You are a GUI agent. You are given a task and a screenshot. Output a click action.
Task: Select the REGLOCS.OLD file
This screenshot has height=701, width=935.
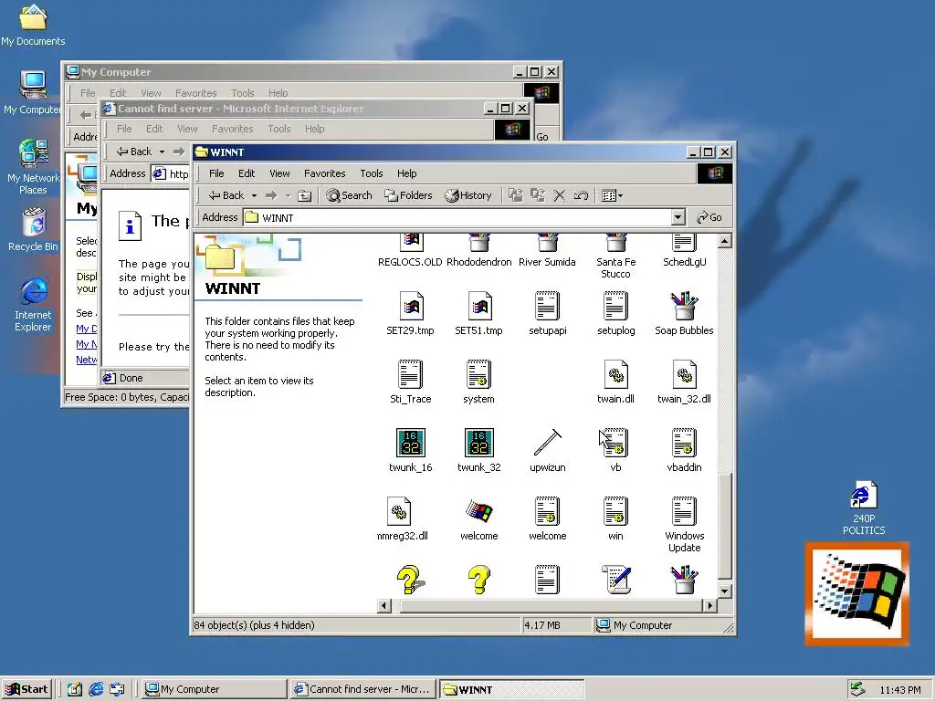pos(410,252)
